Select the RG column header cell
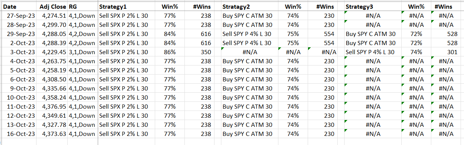 coord(83,7)
